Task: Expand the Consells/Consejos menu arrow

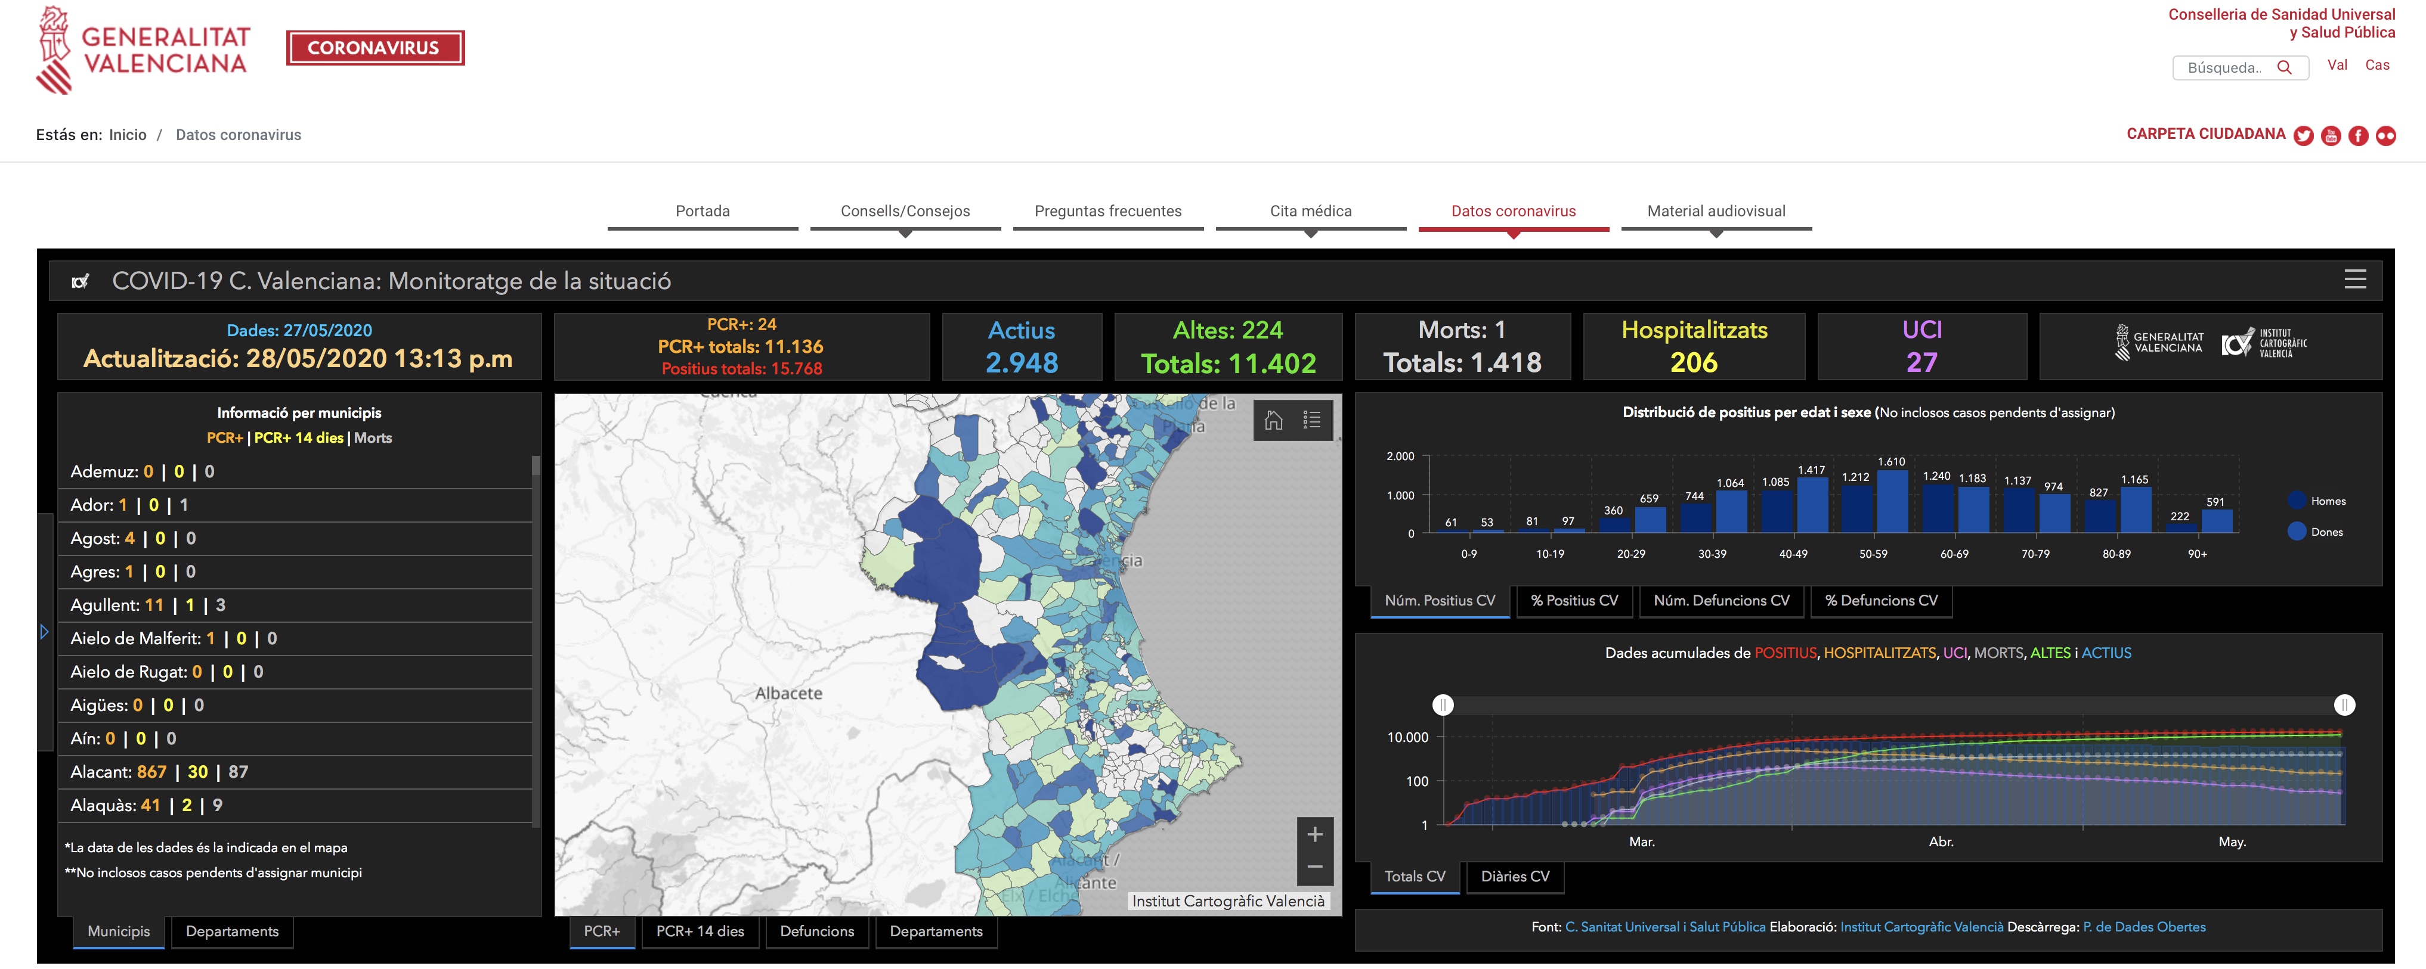Action: coord(905,234)
